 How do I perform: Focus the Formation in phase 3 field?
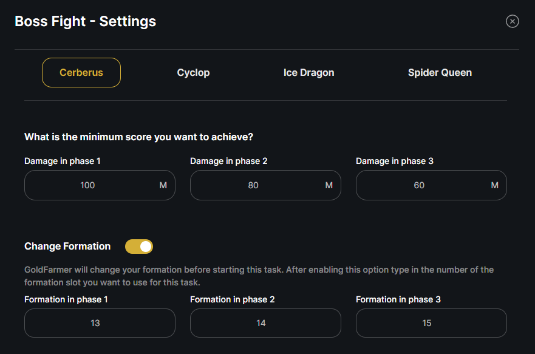click(431, 323)
